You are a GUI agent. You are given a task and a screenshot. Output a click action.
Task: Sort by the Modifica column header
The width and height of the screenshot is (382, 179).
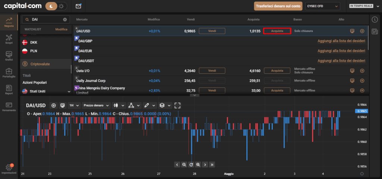coord(154,19)
